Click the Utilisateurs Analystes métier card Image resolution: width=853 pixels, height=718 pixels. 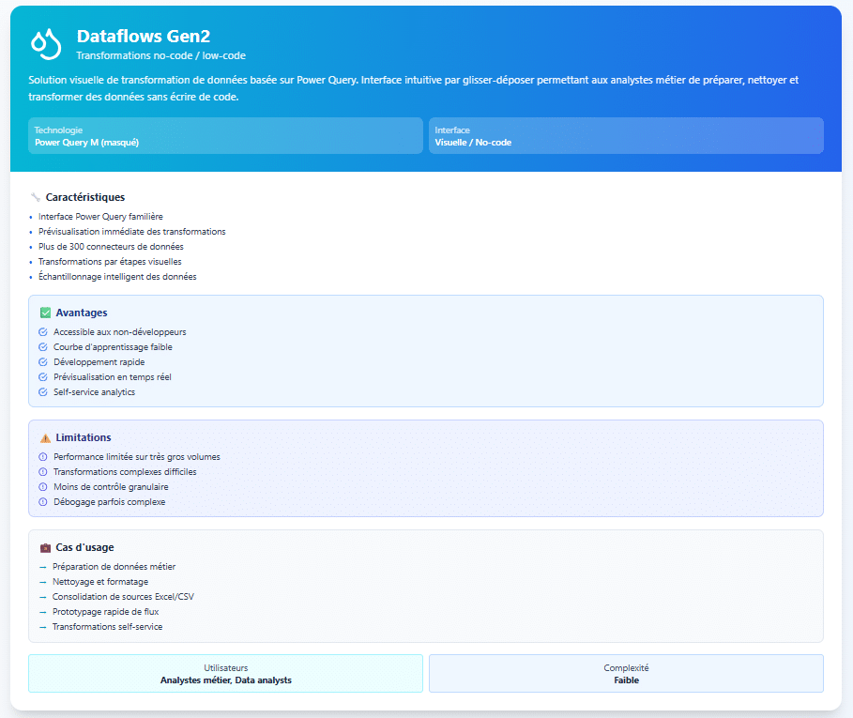(225, 673)
